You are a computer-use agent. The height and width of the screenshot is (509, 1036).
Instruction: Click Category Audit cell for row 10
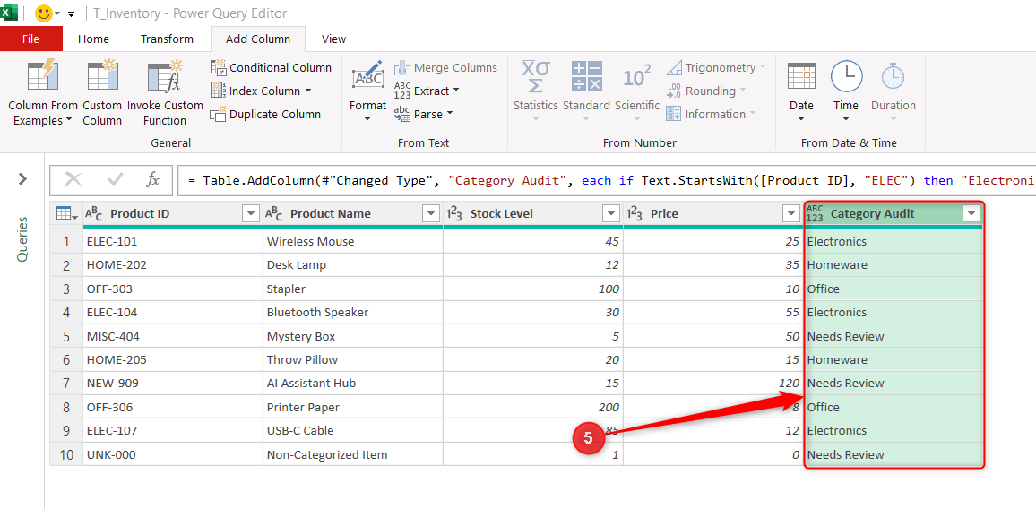click(x=894, y=455)
